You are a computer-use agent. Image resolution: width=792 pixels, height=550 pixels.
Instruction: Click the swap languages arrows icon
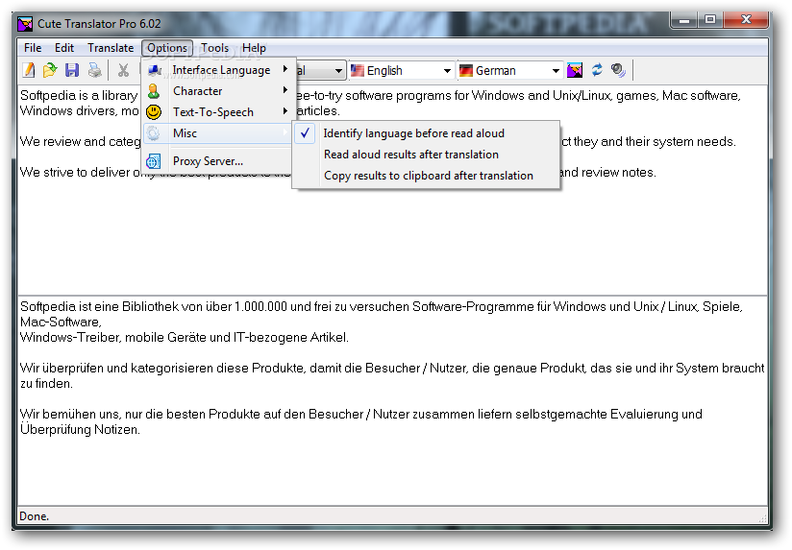[x=597, y=70]
